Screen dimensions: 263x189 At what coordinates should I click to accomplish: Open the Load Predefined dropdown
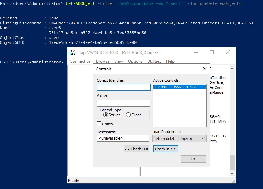(179, 139)
